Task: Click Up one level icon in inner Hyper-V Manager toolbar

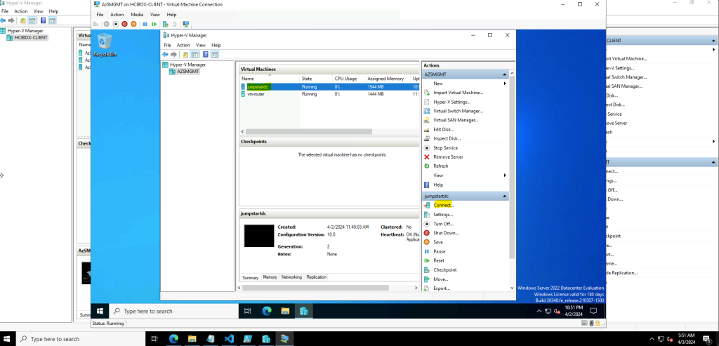Action: click(185, 55)
